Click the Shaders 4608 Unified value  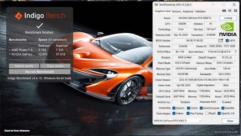[x=184, y=57]
